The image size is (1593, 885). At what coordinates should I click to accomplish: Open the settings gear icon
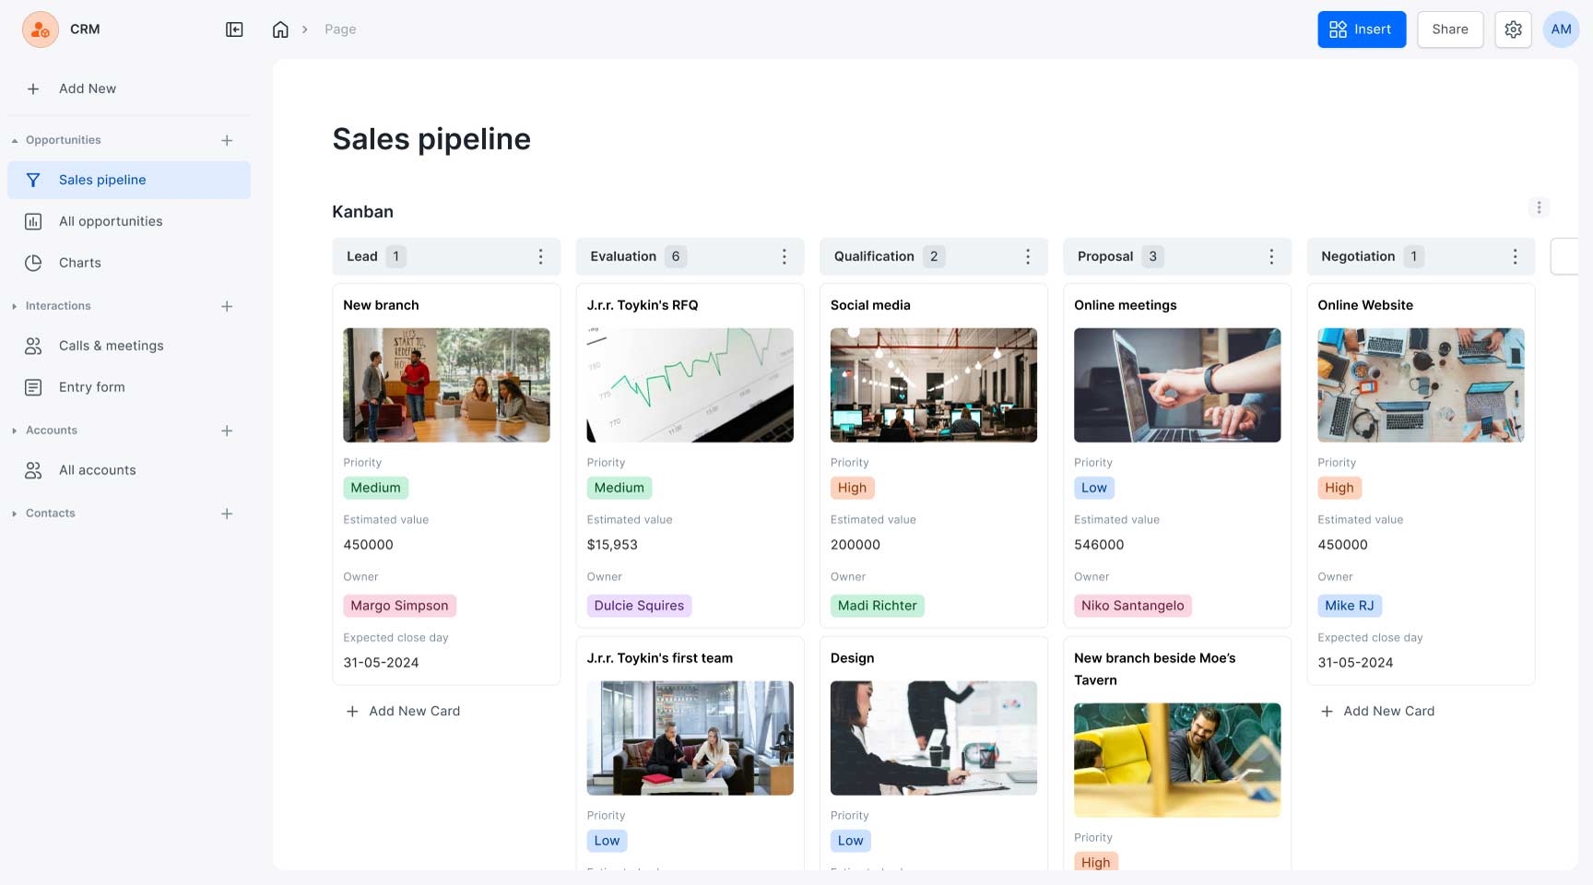pyautogui.click(x=1513, y=29)
